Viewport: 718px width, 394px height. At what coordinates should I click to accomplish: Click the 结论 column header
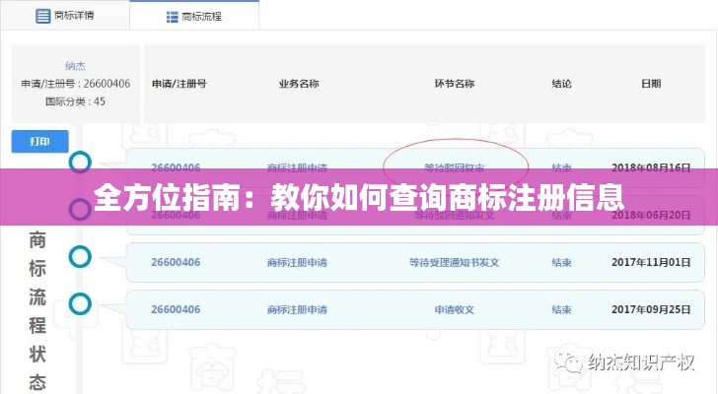562,84
